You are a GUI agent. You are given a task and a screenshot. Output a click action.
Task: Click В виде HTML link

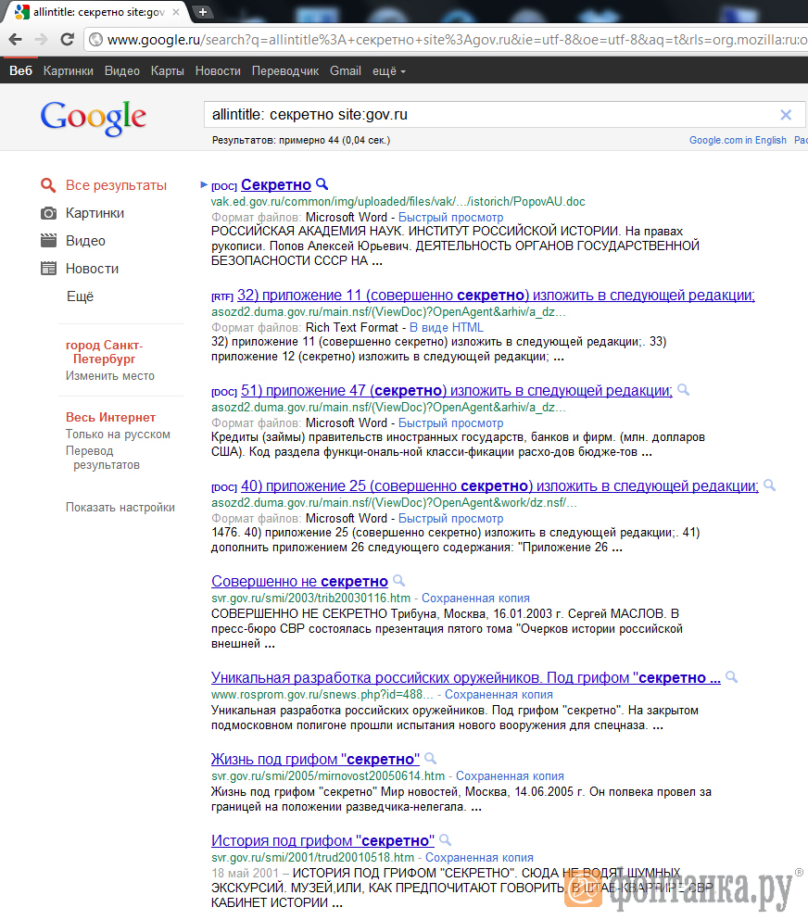point(446,327)
